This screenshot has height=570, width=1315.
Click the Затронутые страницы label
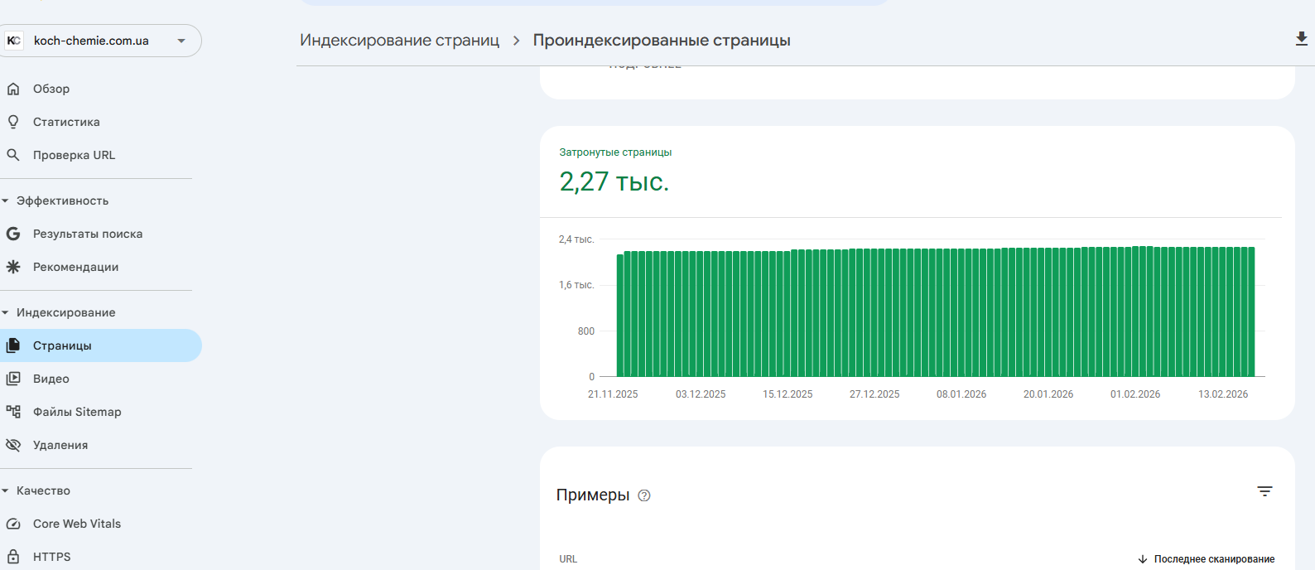point(615,152)
